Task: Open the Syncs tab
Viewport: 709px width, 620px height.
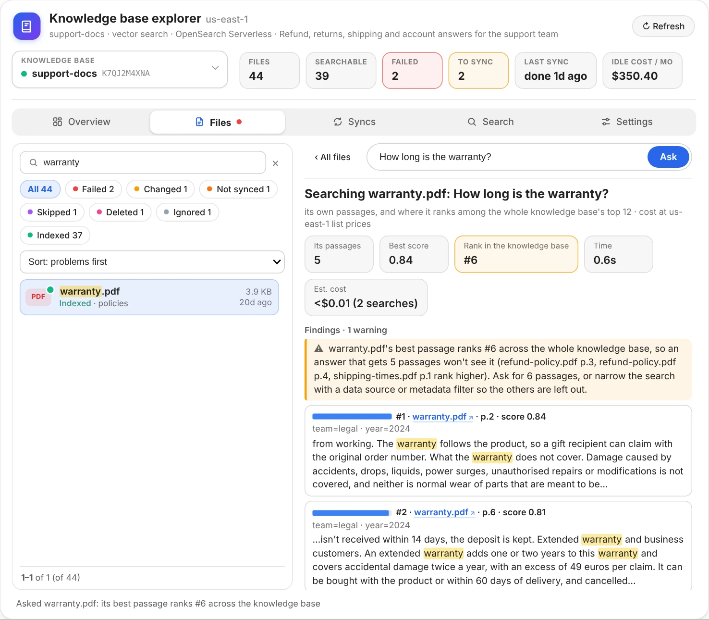Action: (354, 122)
